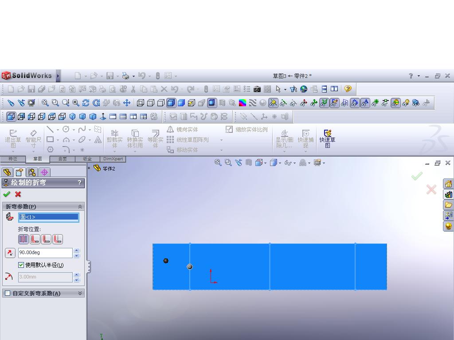Increase bend angle with up spinner
This screenshot has width=454, height=340.
[76, 251]
